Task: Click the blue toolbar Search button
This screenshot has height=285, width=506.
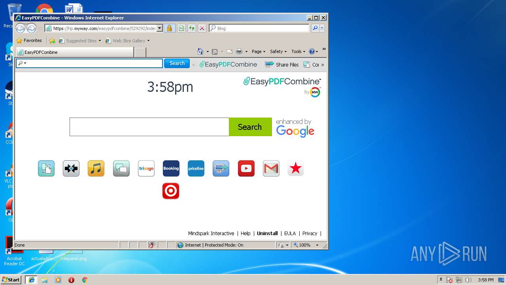Action: (x=177, y=63)
